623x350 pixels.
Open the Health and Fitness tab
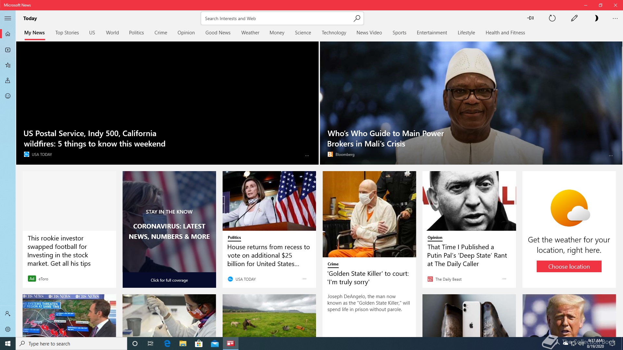coord(505,33)
